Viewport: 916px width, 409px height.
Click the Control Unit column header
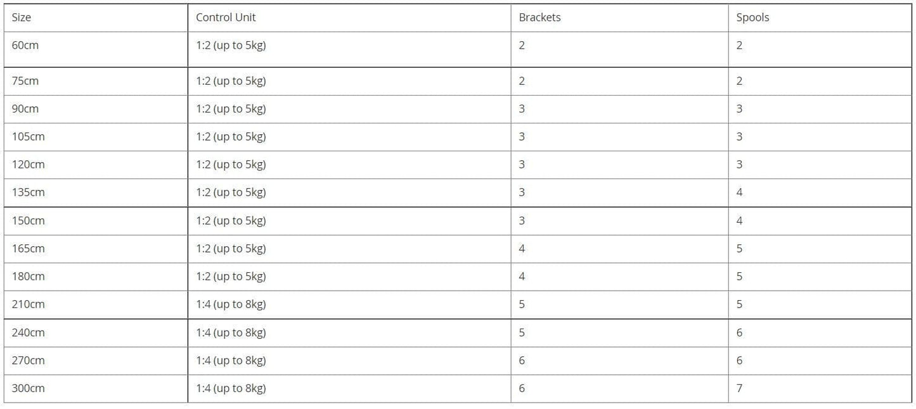click(226, 18)
